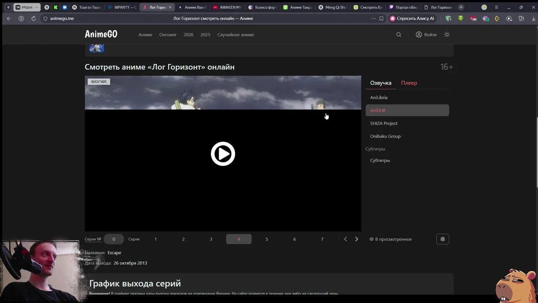Switch to Портал обжа tab
Image resolution: width=538 pixels, height=303 pixels.
pos(403,7)
